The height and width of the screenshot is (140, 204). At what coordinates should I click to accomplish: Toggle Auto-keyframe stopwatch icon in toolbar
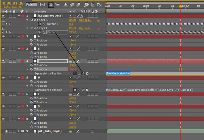pos(93,5)
